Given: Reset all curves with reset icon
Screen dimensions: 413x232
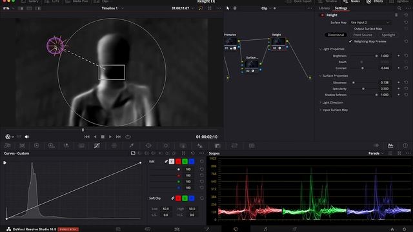Looking at the screenshot, I should tap(193, 153).
